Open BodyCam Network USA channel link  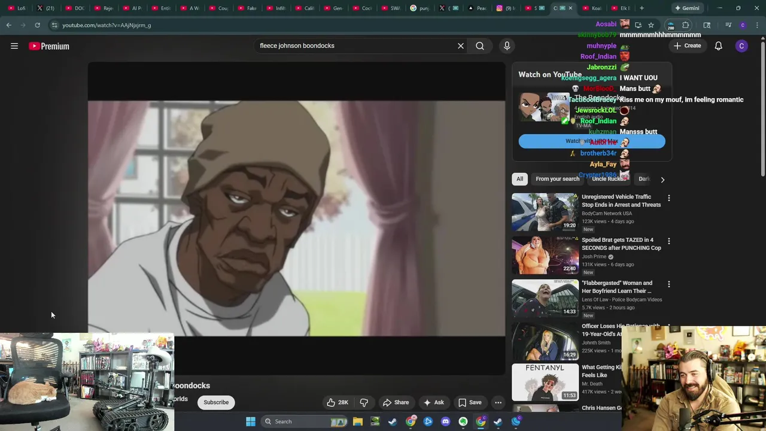tap(607, 214)
